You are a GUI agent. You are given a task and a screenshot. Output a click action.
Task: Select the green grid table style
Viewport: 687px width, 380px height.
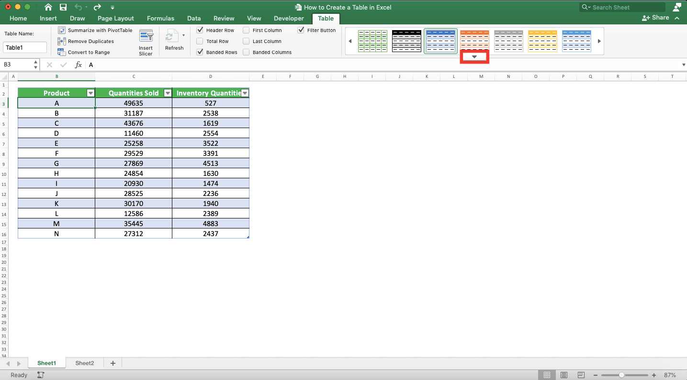point(372,41)
